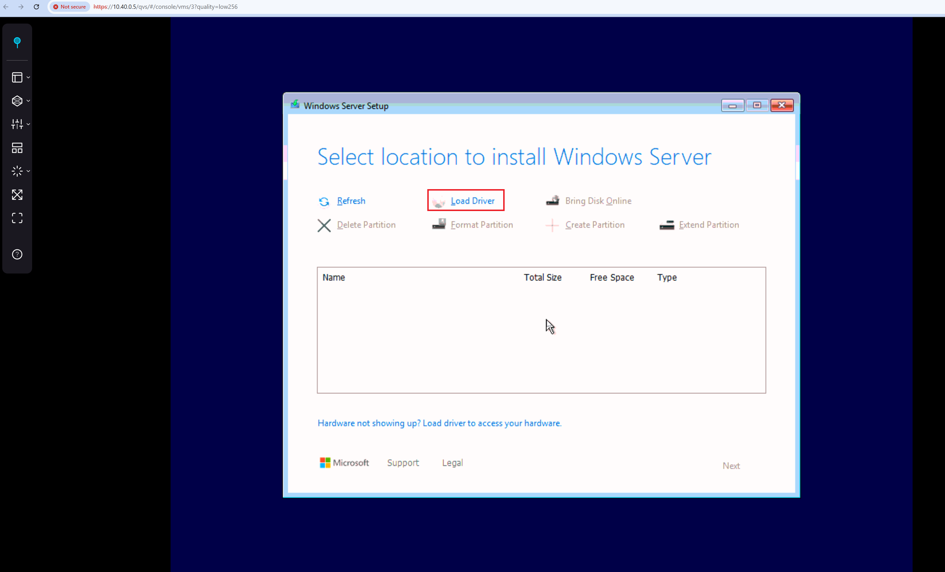Viewport: 945px width, 572px height.
Task: Click the Microsoft logo
Action: coord(344,463)
